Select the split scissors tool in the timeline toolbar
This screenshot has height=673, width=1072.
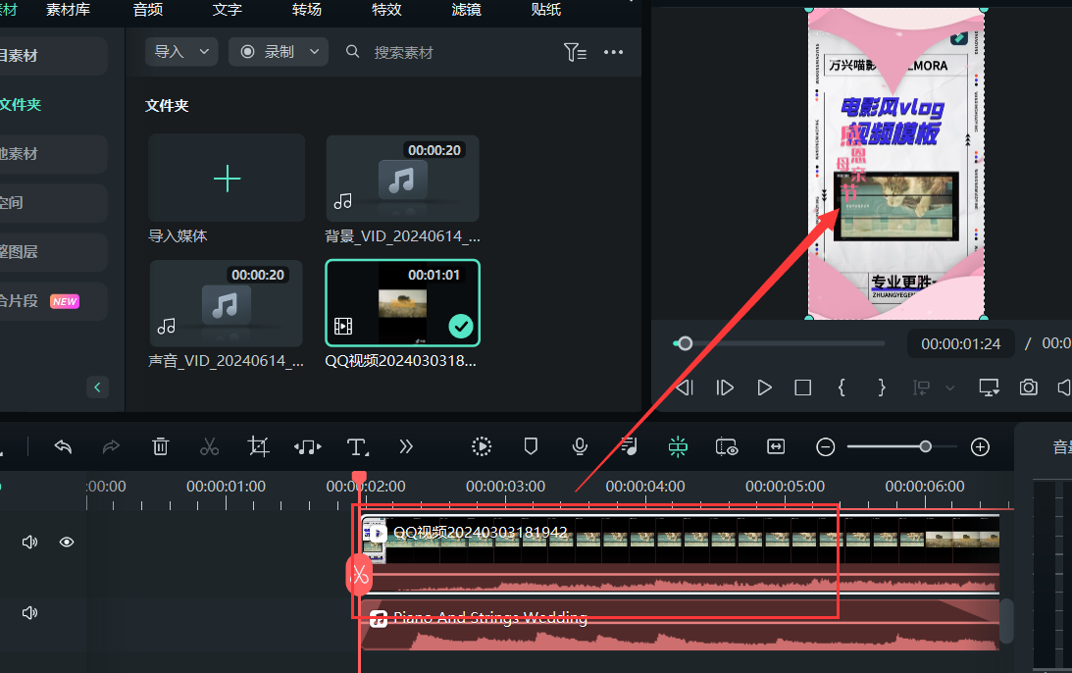point(209,446)
